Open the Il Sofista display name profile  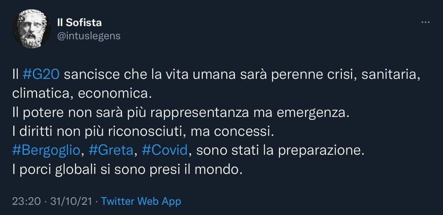(80, 22)
